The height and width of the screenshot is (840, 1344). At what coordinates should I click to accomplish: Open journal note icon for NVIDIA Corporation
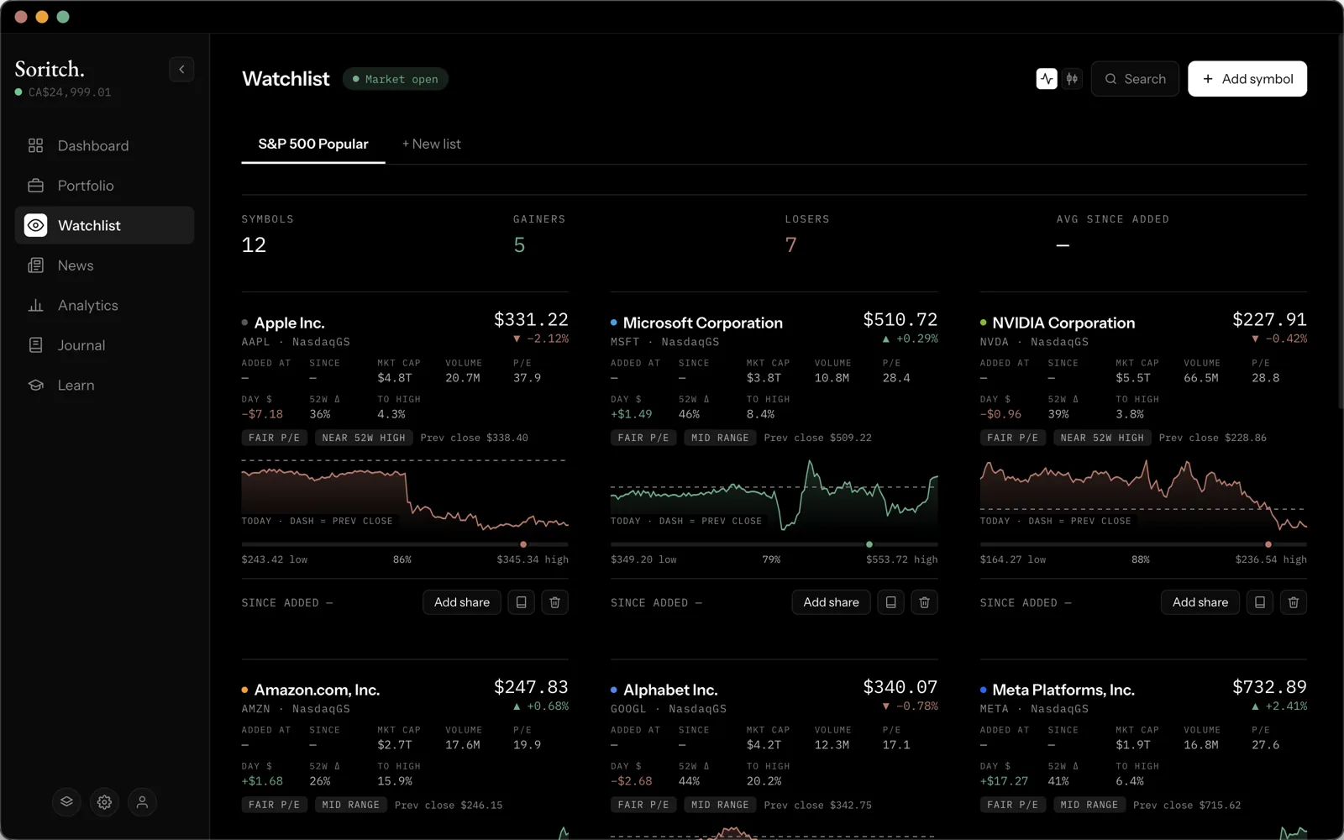(x=1260, y=602)
